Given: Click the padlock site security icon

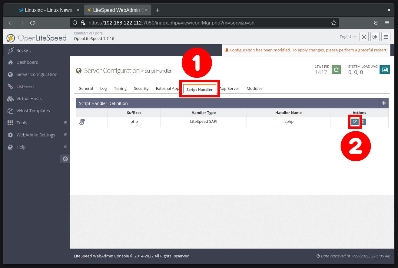Looking at the screenshot, I should click(83, 23).
